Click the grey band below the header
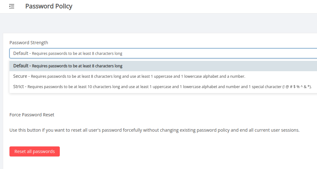The width and height of the screenshot is (317, 169). point(159,23)
